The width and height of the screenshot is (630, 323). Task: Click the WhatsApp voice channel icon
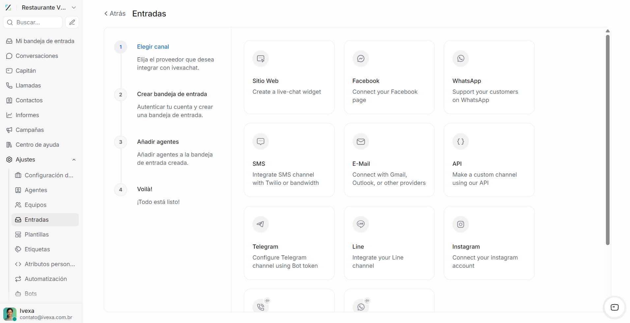(361, 307)
